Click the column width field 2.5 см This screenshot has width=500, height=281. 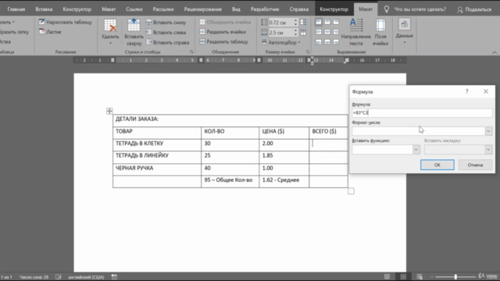click(x=280, y=32)
